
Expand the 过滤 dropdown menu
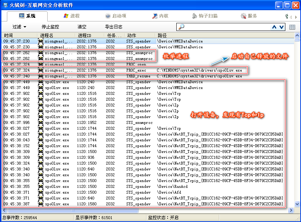(19, 27)
